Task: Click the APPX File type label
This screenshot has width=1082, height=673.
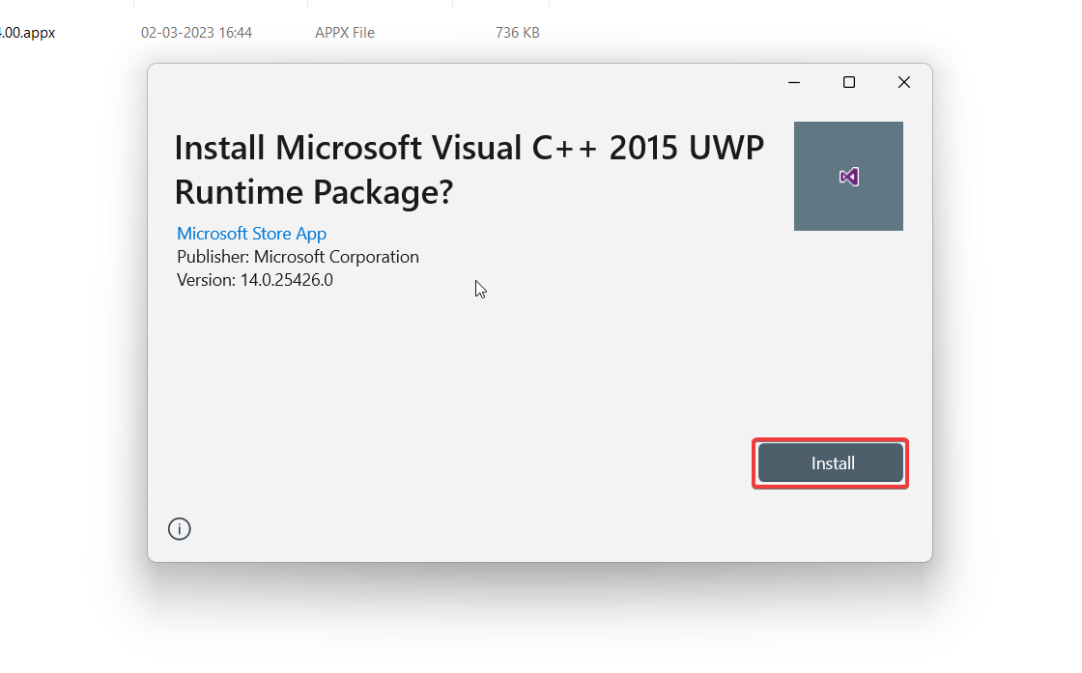Action: [x=344, y=32]
